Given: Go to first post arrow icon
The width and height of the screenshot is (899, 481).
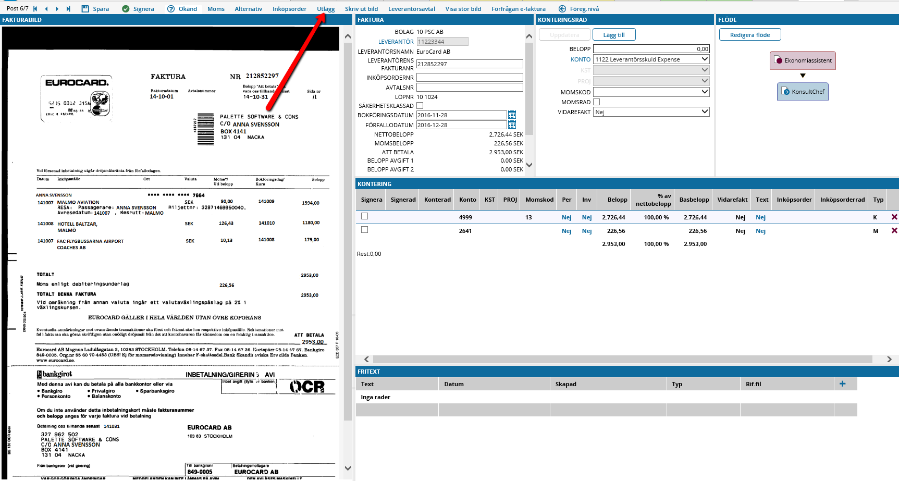Looking at the screenshot, I should pyautogui.click(x=35, y=9).
